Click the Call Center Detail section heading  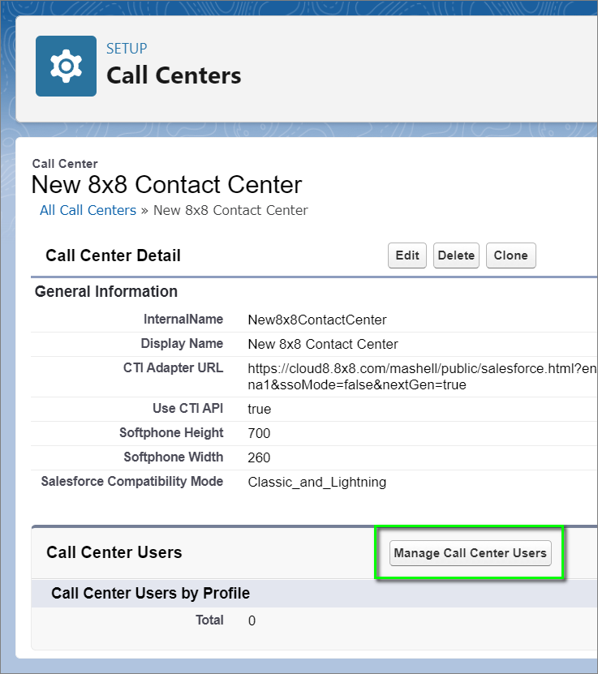coord(113,255)
